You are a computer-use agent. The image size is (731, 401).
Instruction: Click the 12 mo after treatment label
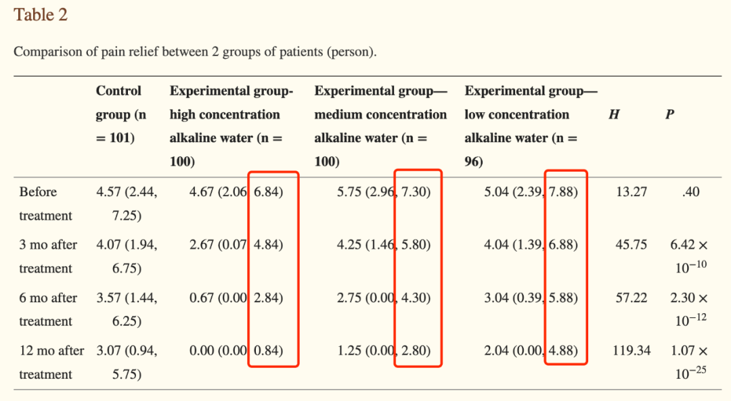[51, 362]
